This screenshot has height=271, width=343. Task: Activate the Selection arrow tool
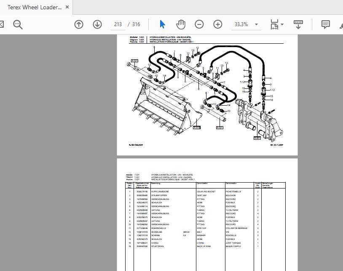(162, 24)
